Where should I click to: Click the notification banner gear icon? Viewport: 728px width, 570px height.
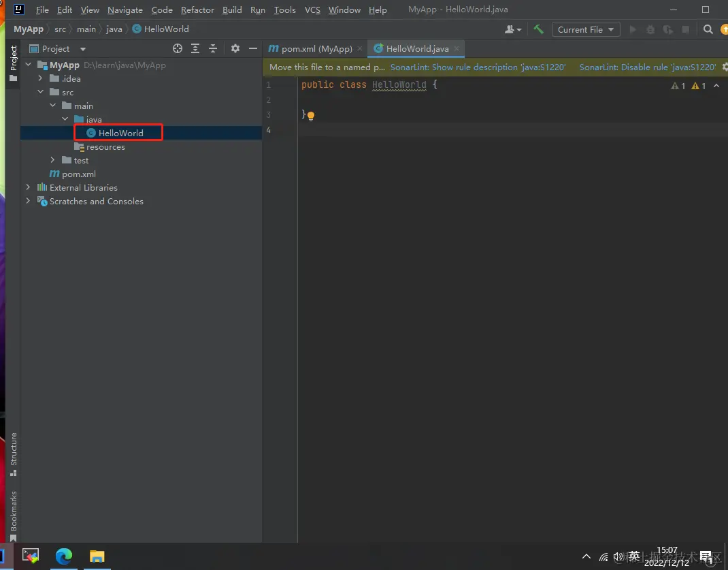click(725, 67)
